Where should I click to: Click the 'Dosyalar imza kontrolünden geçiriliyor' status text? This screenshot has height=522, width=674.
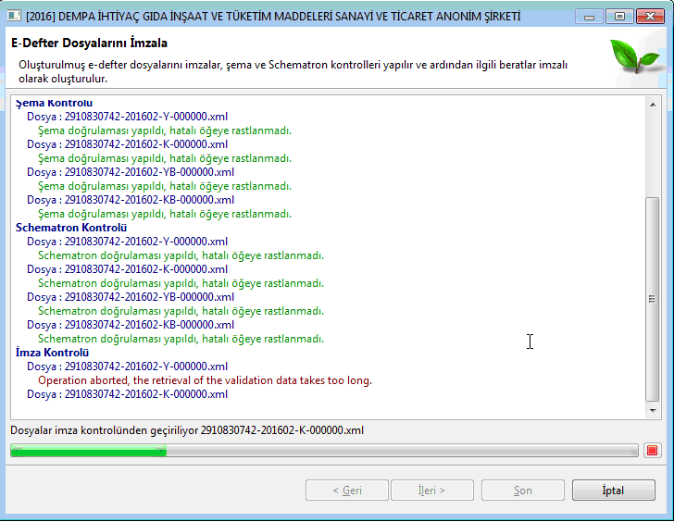(186, 430)
